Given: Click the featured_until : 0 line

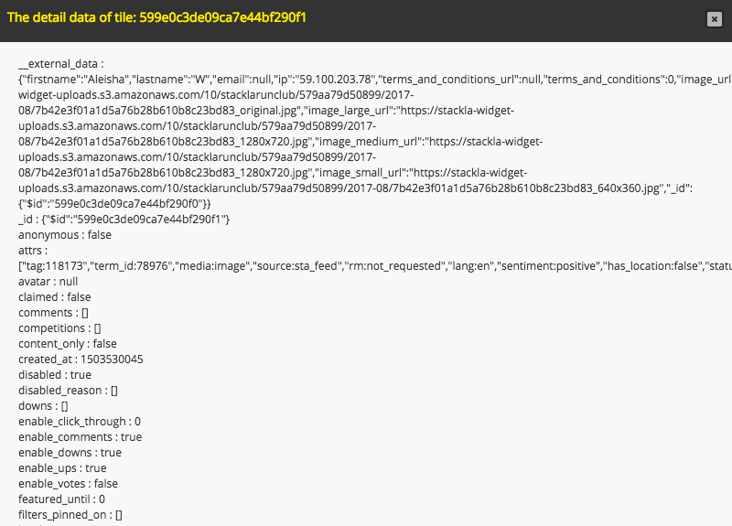Looking at the screenshot, I should point(61,499).
